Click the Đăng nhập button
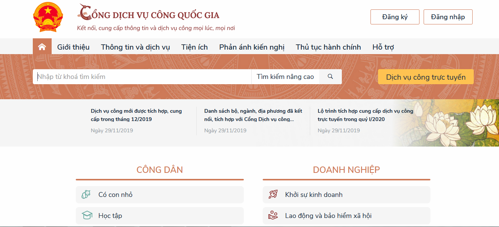This screenshot has height=227, width=499. click(x=448, y=17)
